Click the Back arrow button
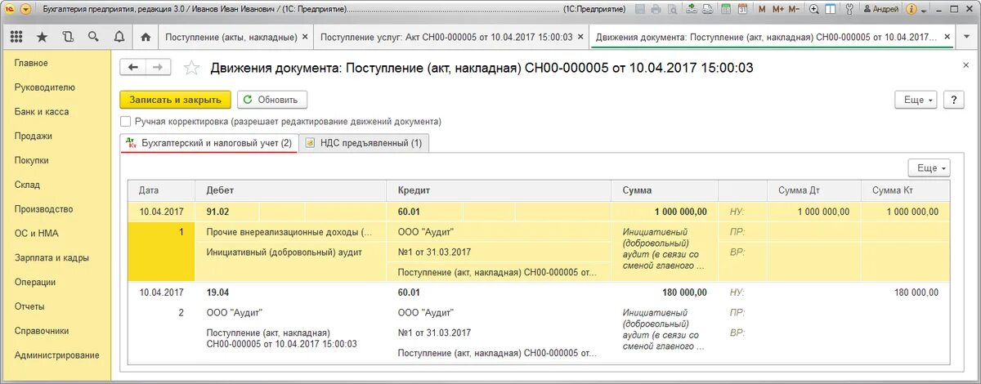The height and width of the screenshot is (384, 981). (x=132, y=68)
